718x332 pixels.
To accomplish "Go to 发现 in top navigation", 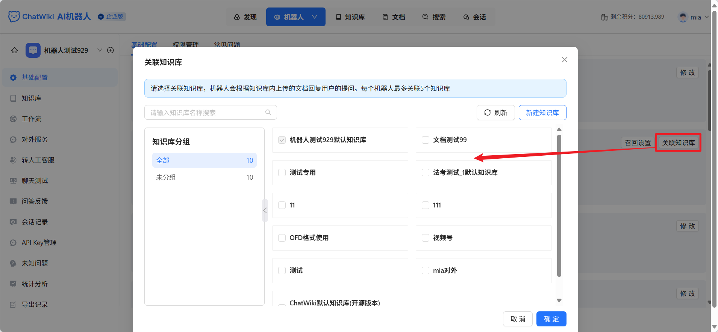I will [x=245, y=17].
